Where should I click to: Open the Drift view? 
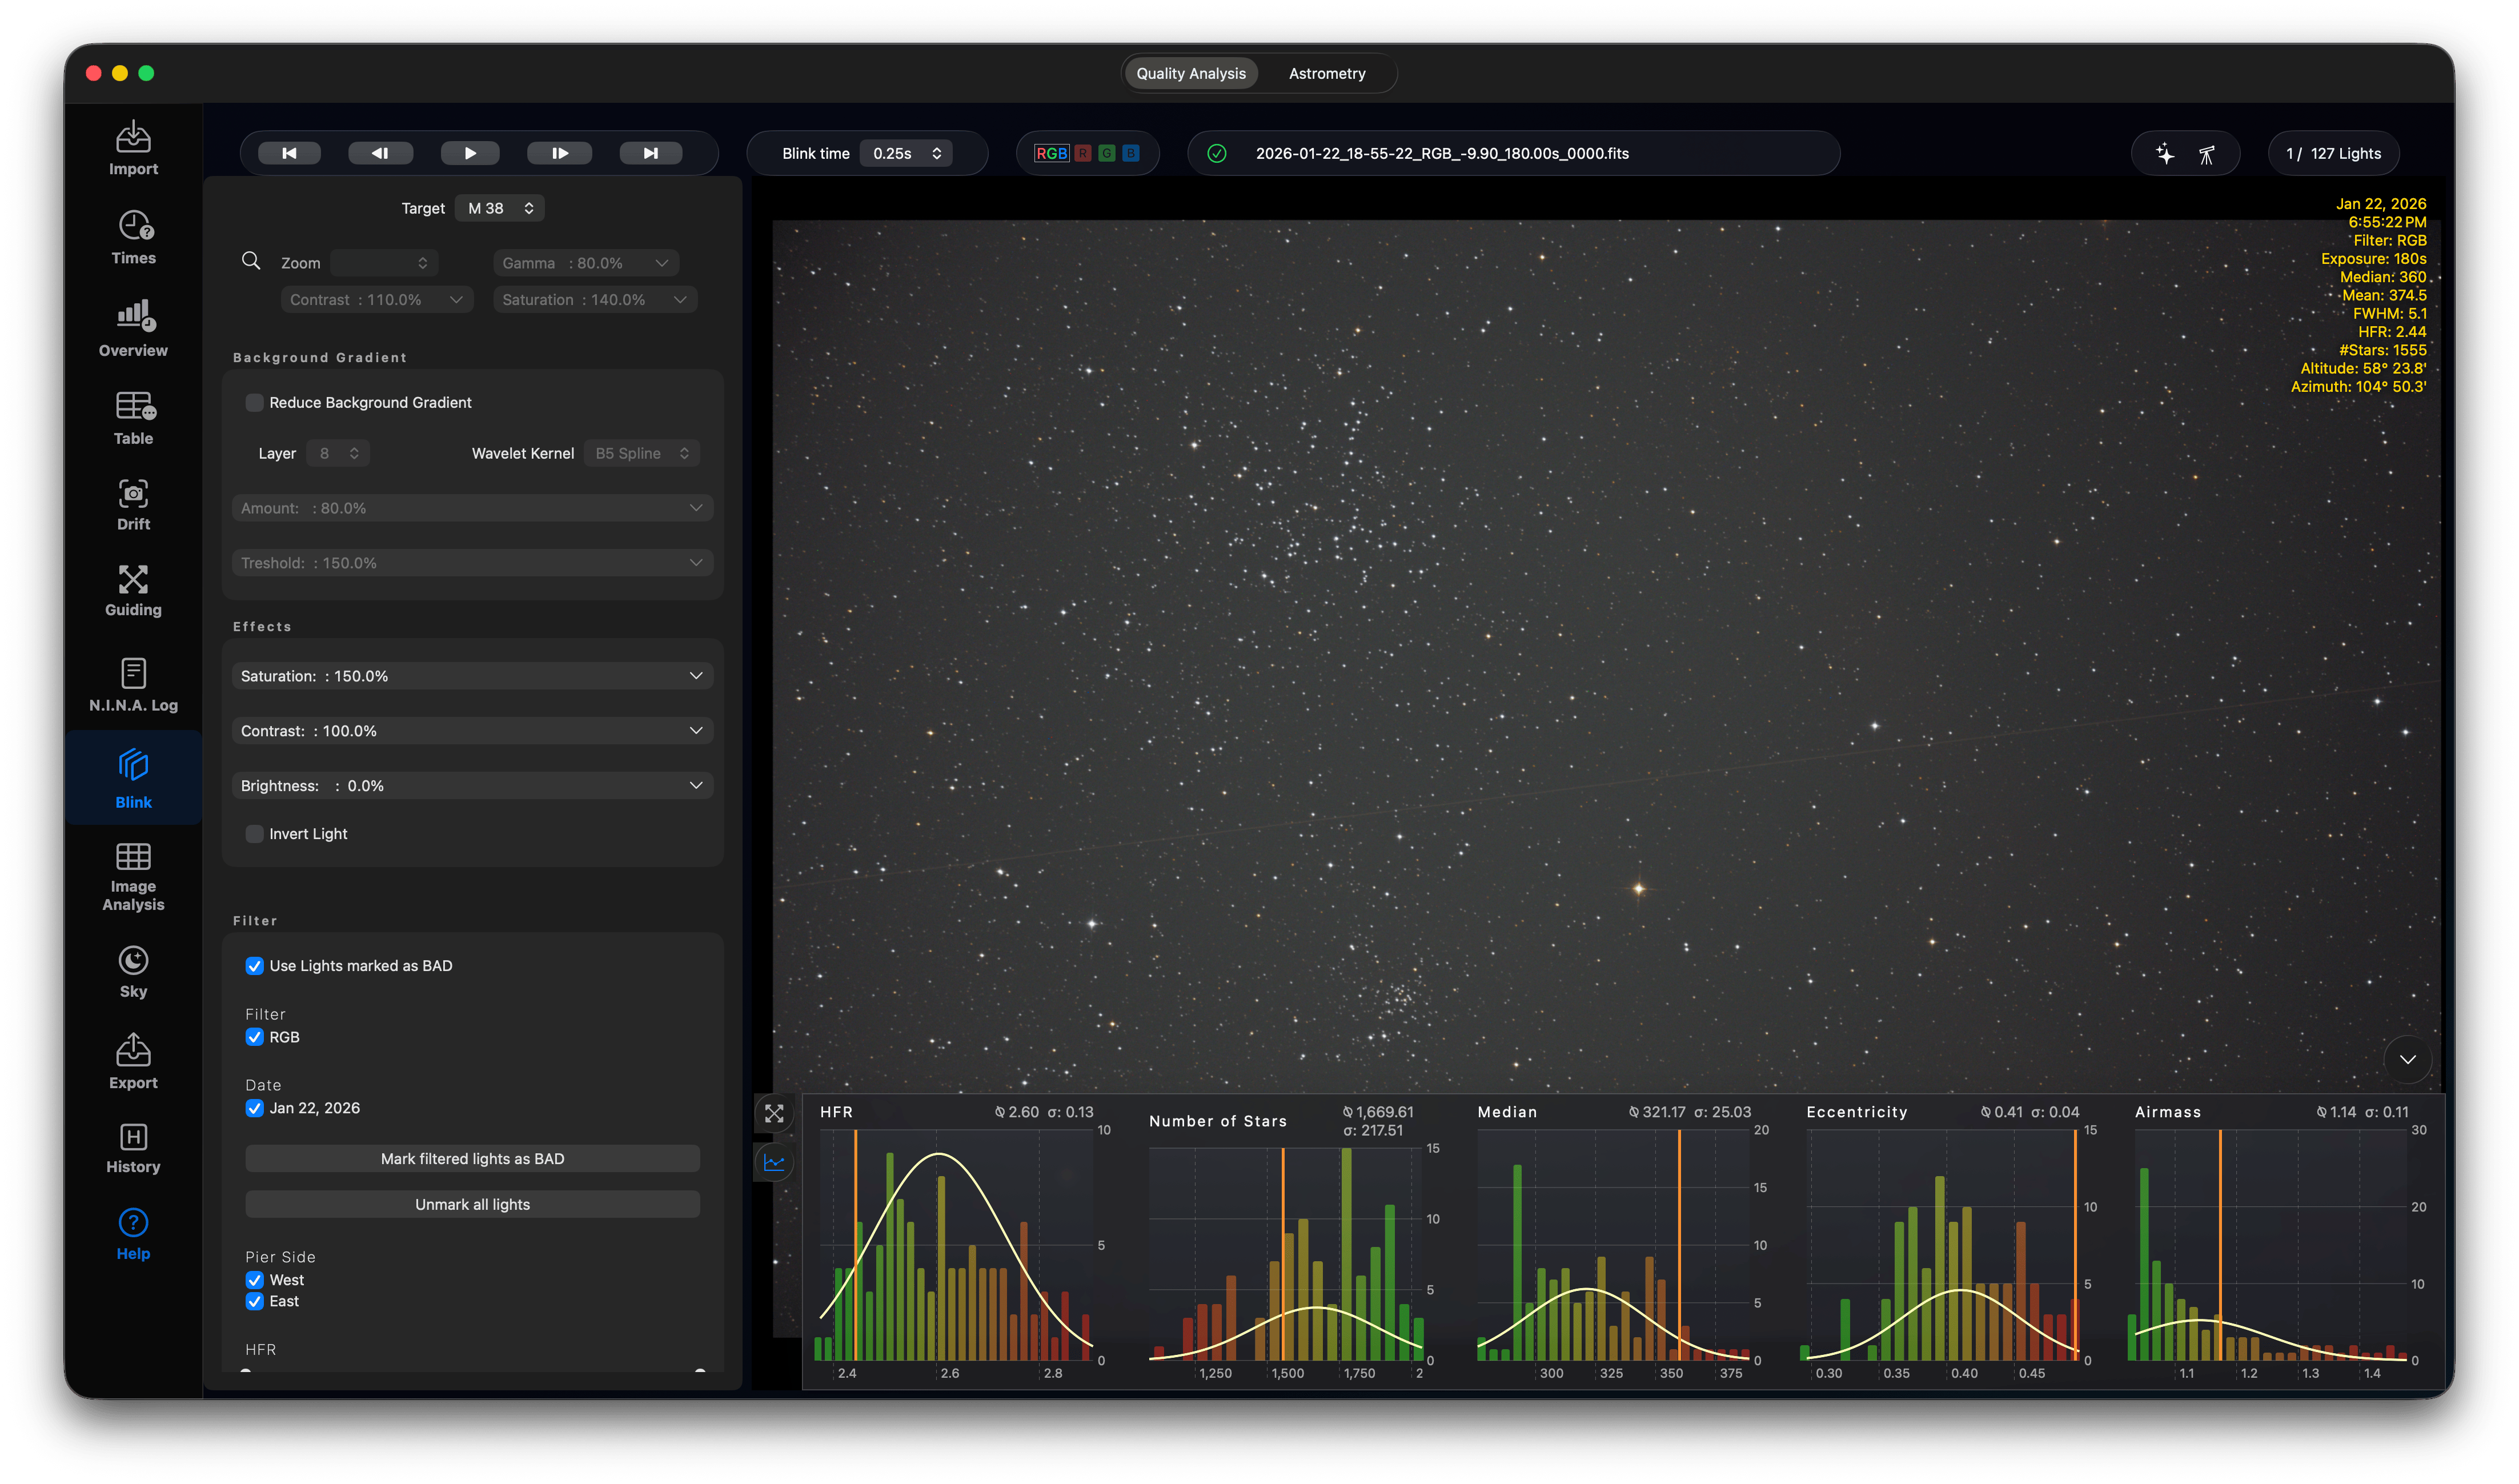click(133, 505)
